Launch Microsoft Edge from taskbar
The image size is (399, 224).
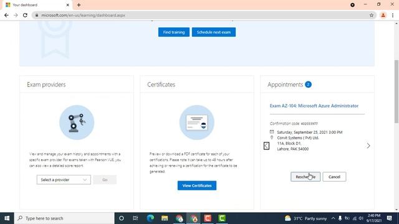point(150,218)
